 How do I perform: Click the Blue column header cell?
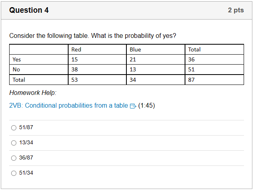(156, 49)
